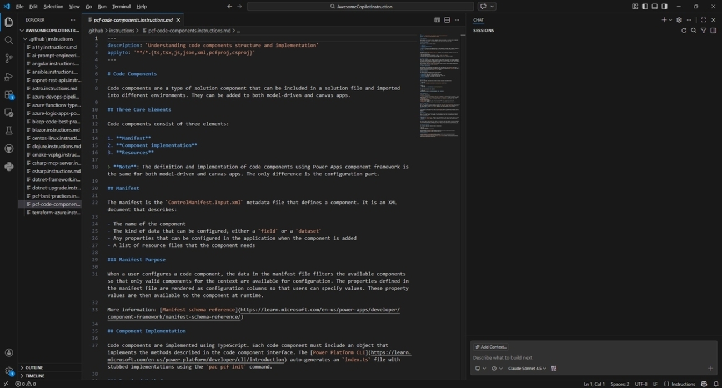Open the Chat settings gear icon
Screen dimensions: 722x388
(x=679, y=20)
